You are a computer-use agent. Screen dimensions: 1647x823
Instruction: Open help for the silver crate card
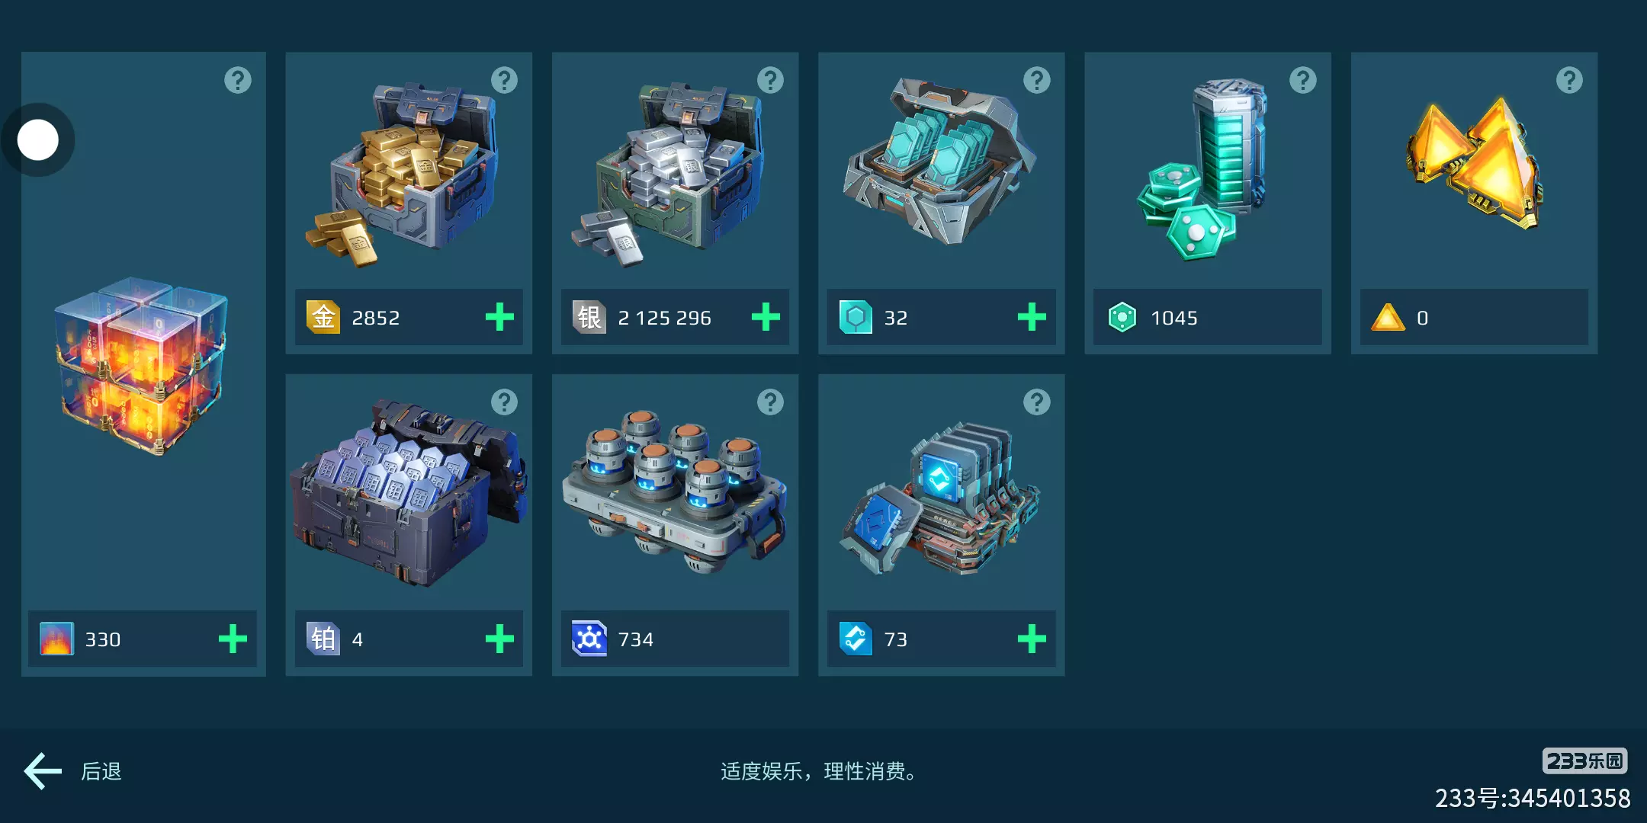click(x=770, y=80)
